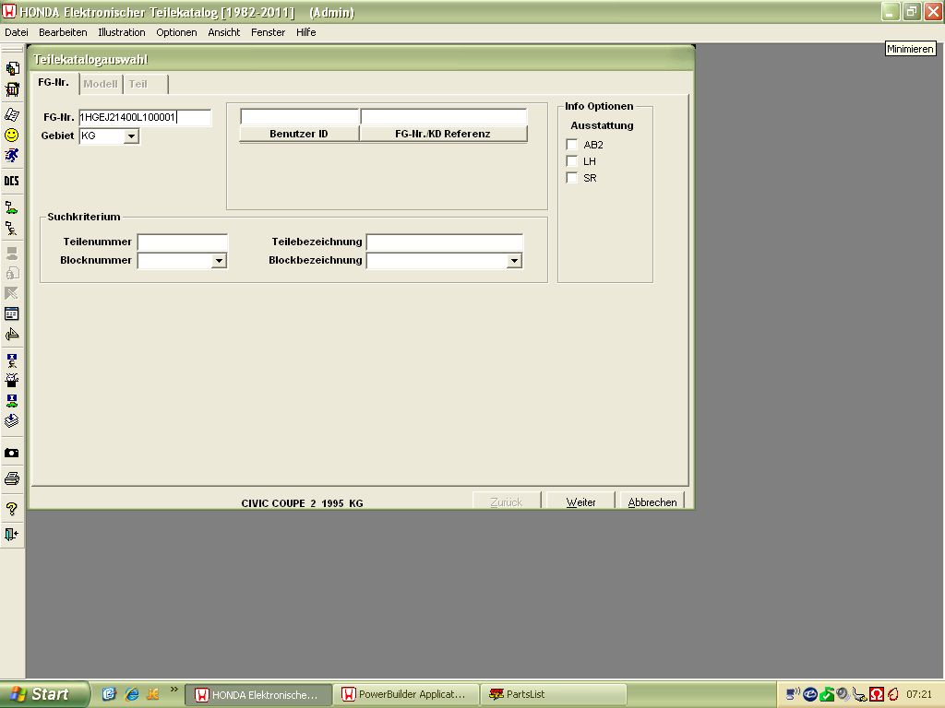Click the Teilenummer input field

tap(182, 242)
